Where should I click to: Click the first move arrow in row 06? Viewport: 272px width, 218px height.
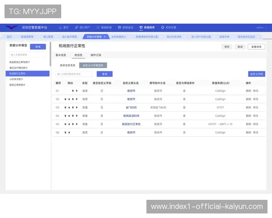(x=66, y=132)
